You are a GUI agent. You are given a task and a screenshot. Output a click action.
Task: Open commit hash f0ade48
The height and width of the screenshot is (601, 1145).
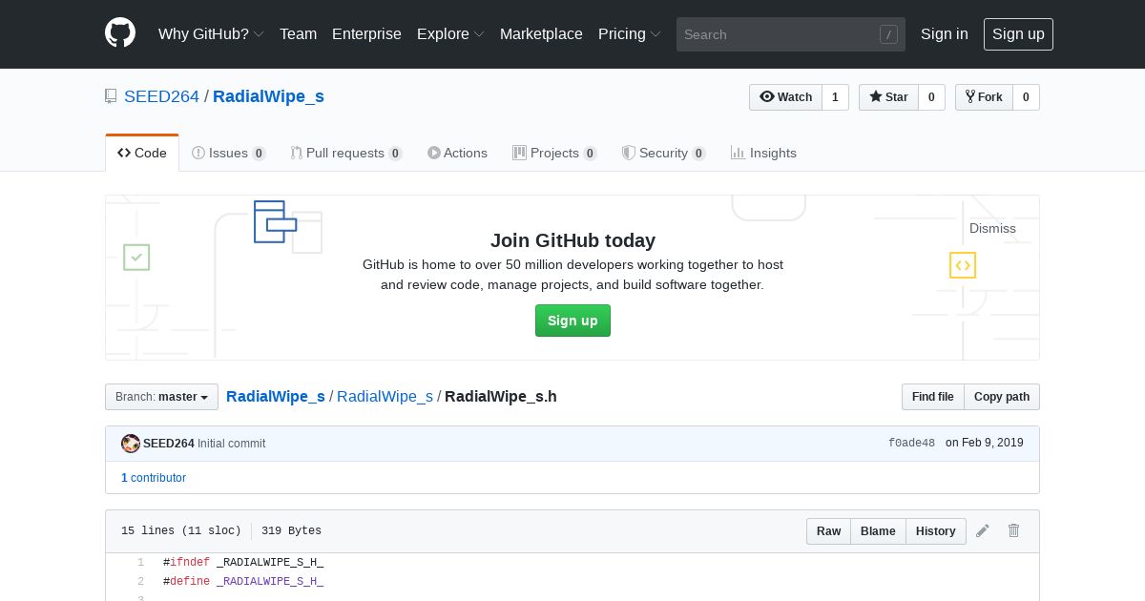pyautogui.click(x=911, y=444)
